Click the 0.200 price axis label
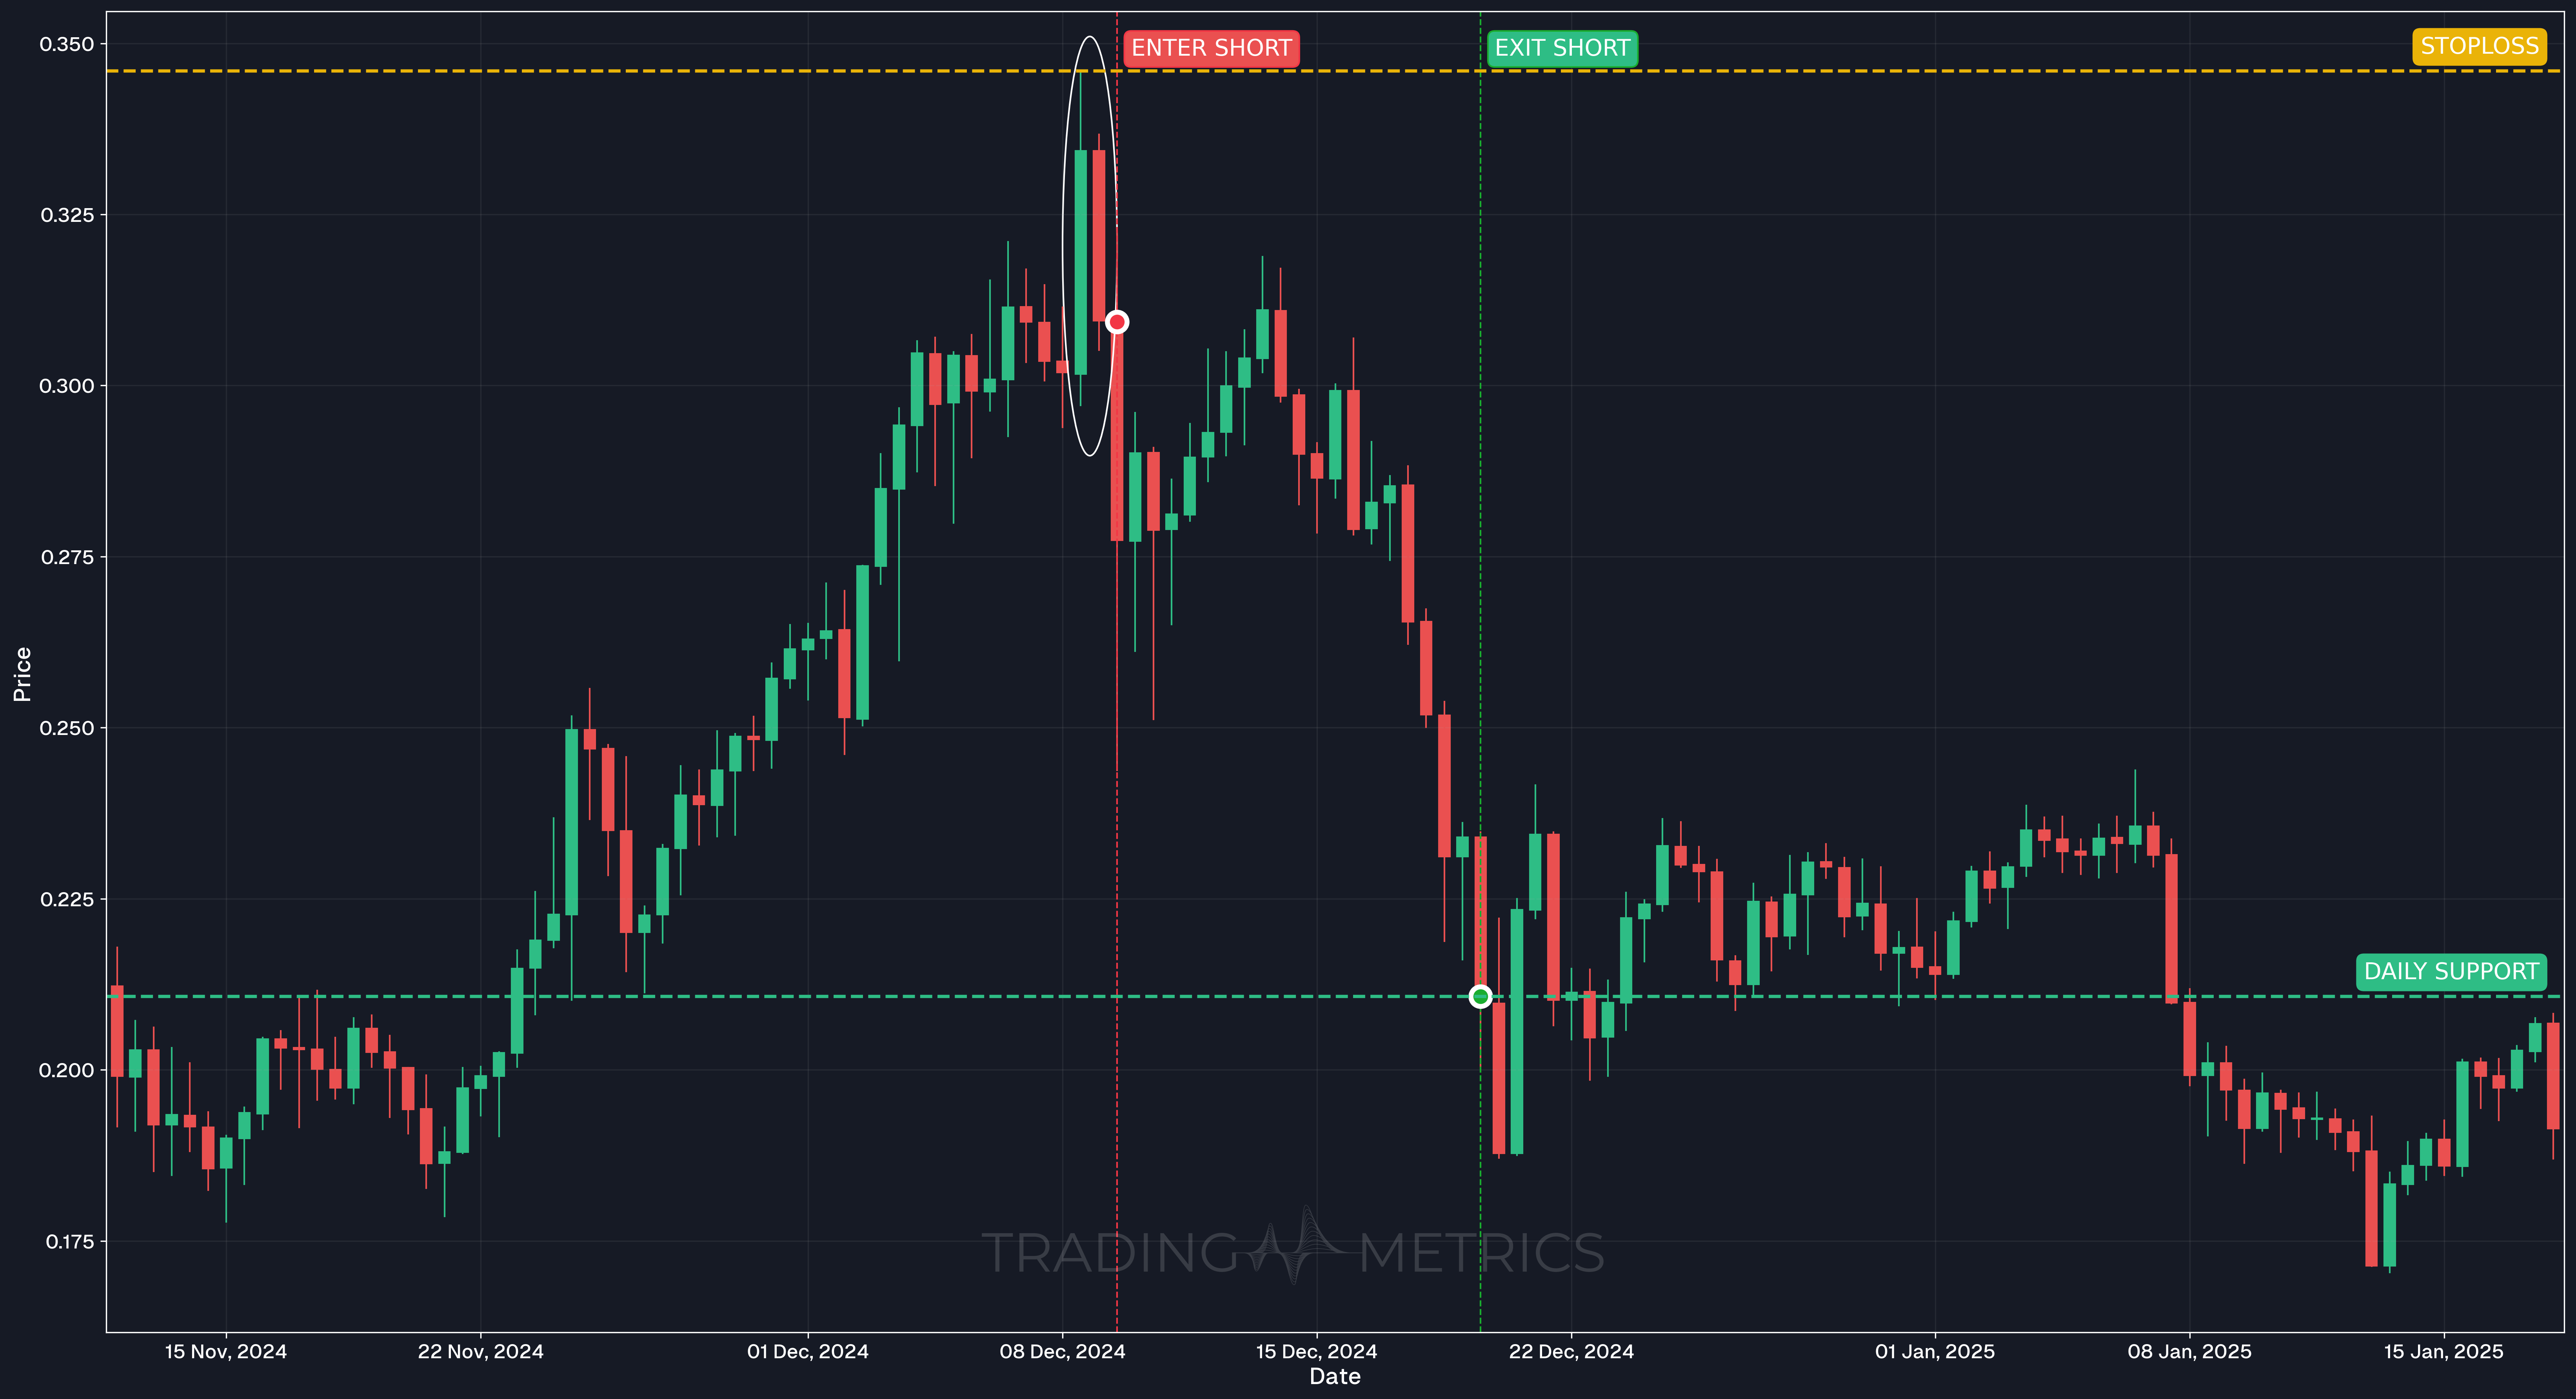This screenshot has height=1399, width=2576. [67, 1070]
